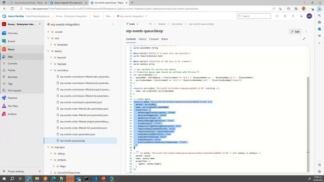Open Test Plans in sidebar
This screenshot has height=182, width=324.
coord(13,106)
